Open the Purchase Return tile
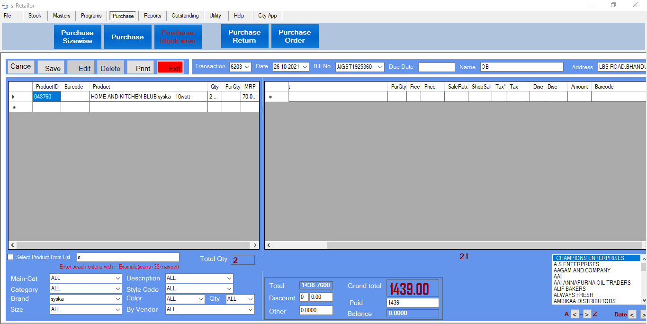Image resolution: width=647 pixels, height=324 pixels. 244,36
